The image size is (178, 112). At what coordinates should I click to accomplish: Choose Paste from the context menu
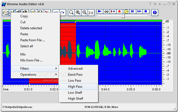pos(24,34)
